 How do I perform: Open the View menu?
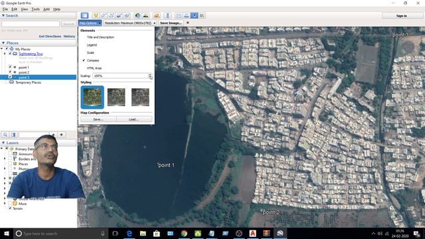click(x=25, y=9)
